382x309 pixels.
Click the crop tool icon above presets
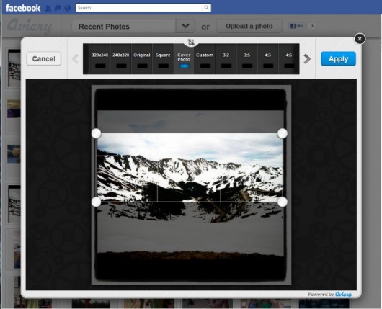(x=191, y=42)
